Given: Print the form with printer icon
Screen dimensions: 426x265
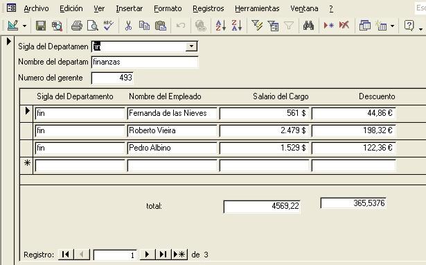Looking at the screenshot, I should click(x=77, y=26).
